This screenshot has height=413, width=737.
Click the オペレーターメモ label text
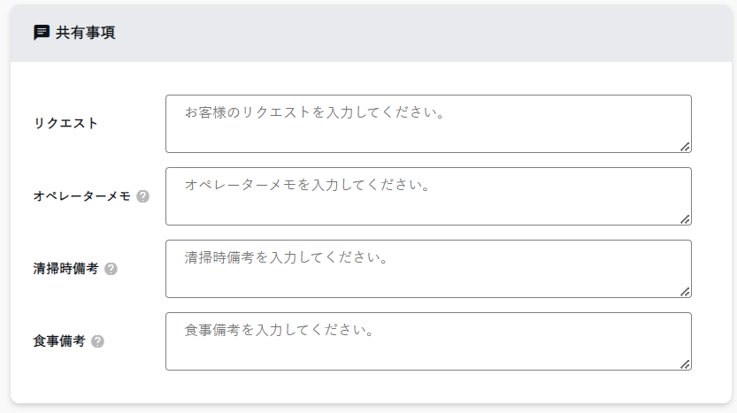click(x=81, y=196)
